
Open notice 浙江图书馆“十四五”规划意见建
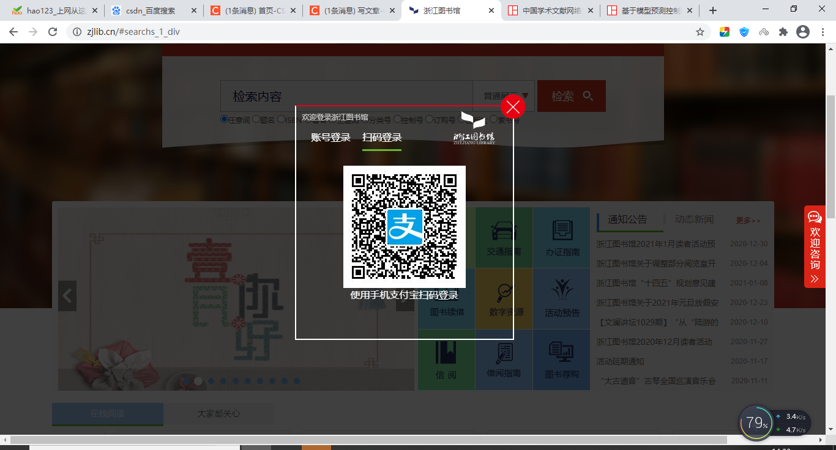click(x=655, y=283)
